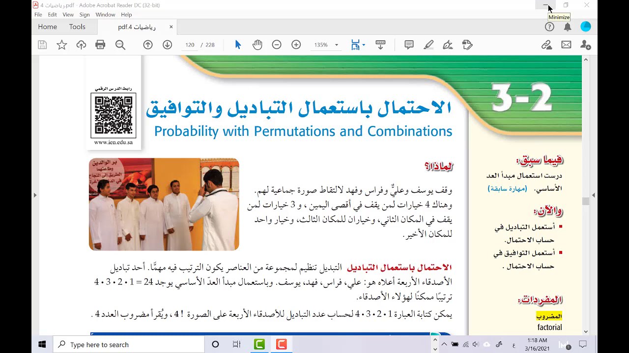Open the zoom level dropdown arrow
The image size is (629, 353).
(337, 45)
